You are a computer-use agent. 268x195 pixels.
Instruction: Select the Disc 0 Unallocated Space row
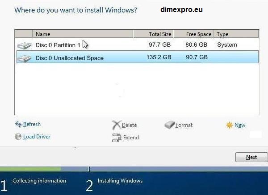pyautogui.click(x=138, y=57)
